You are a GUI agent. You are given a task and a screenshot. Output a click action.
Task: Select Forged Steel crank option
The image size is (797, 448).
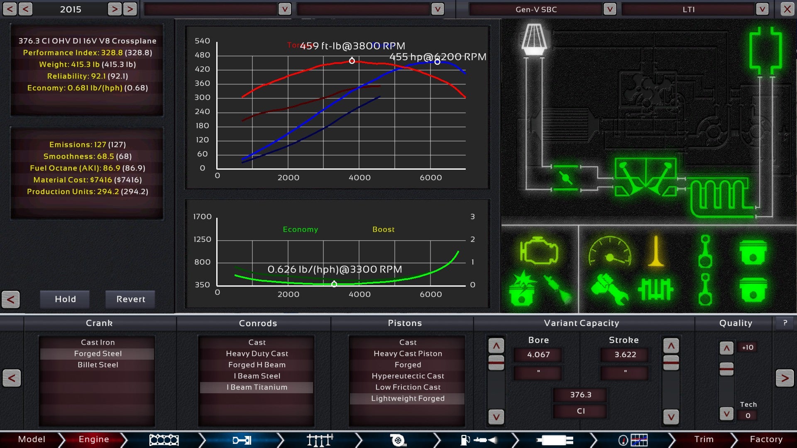98,353
